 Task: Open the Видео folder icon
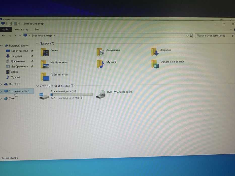click(x=45, y=52)
